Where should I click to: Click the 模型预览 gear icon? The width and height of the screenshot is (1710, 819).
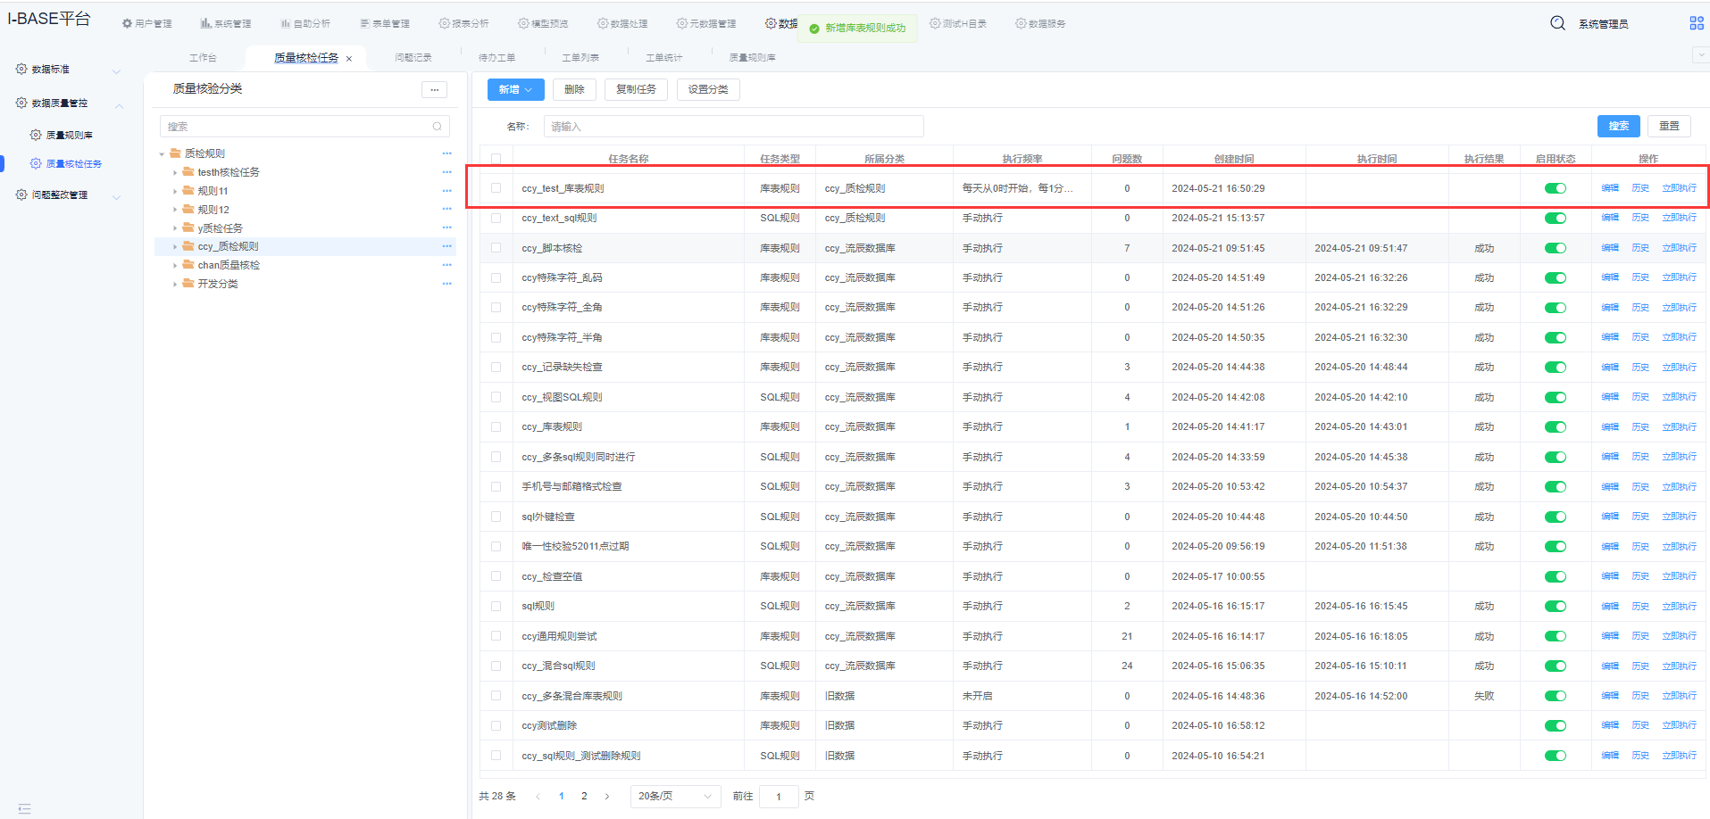coord(523,23)
